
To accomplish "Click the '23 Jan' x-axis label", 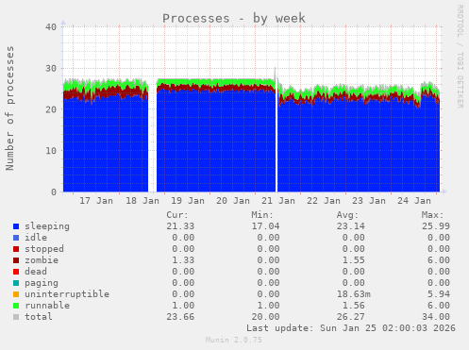I will coord(369,201).
